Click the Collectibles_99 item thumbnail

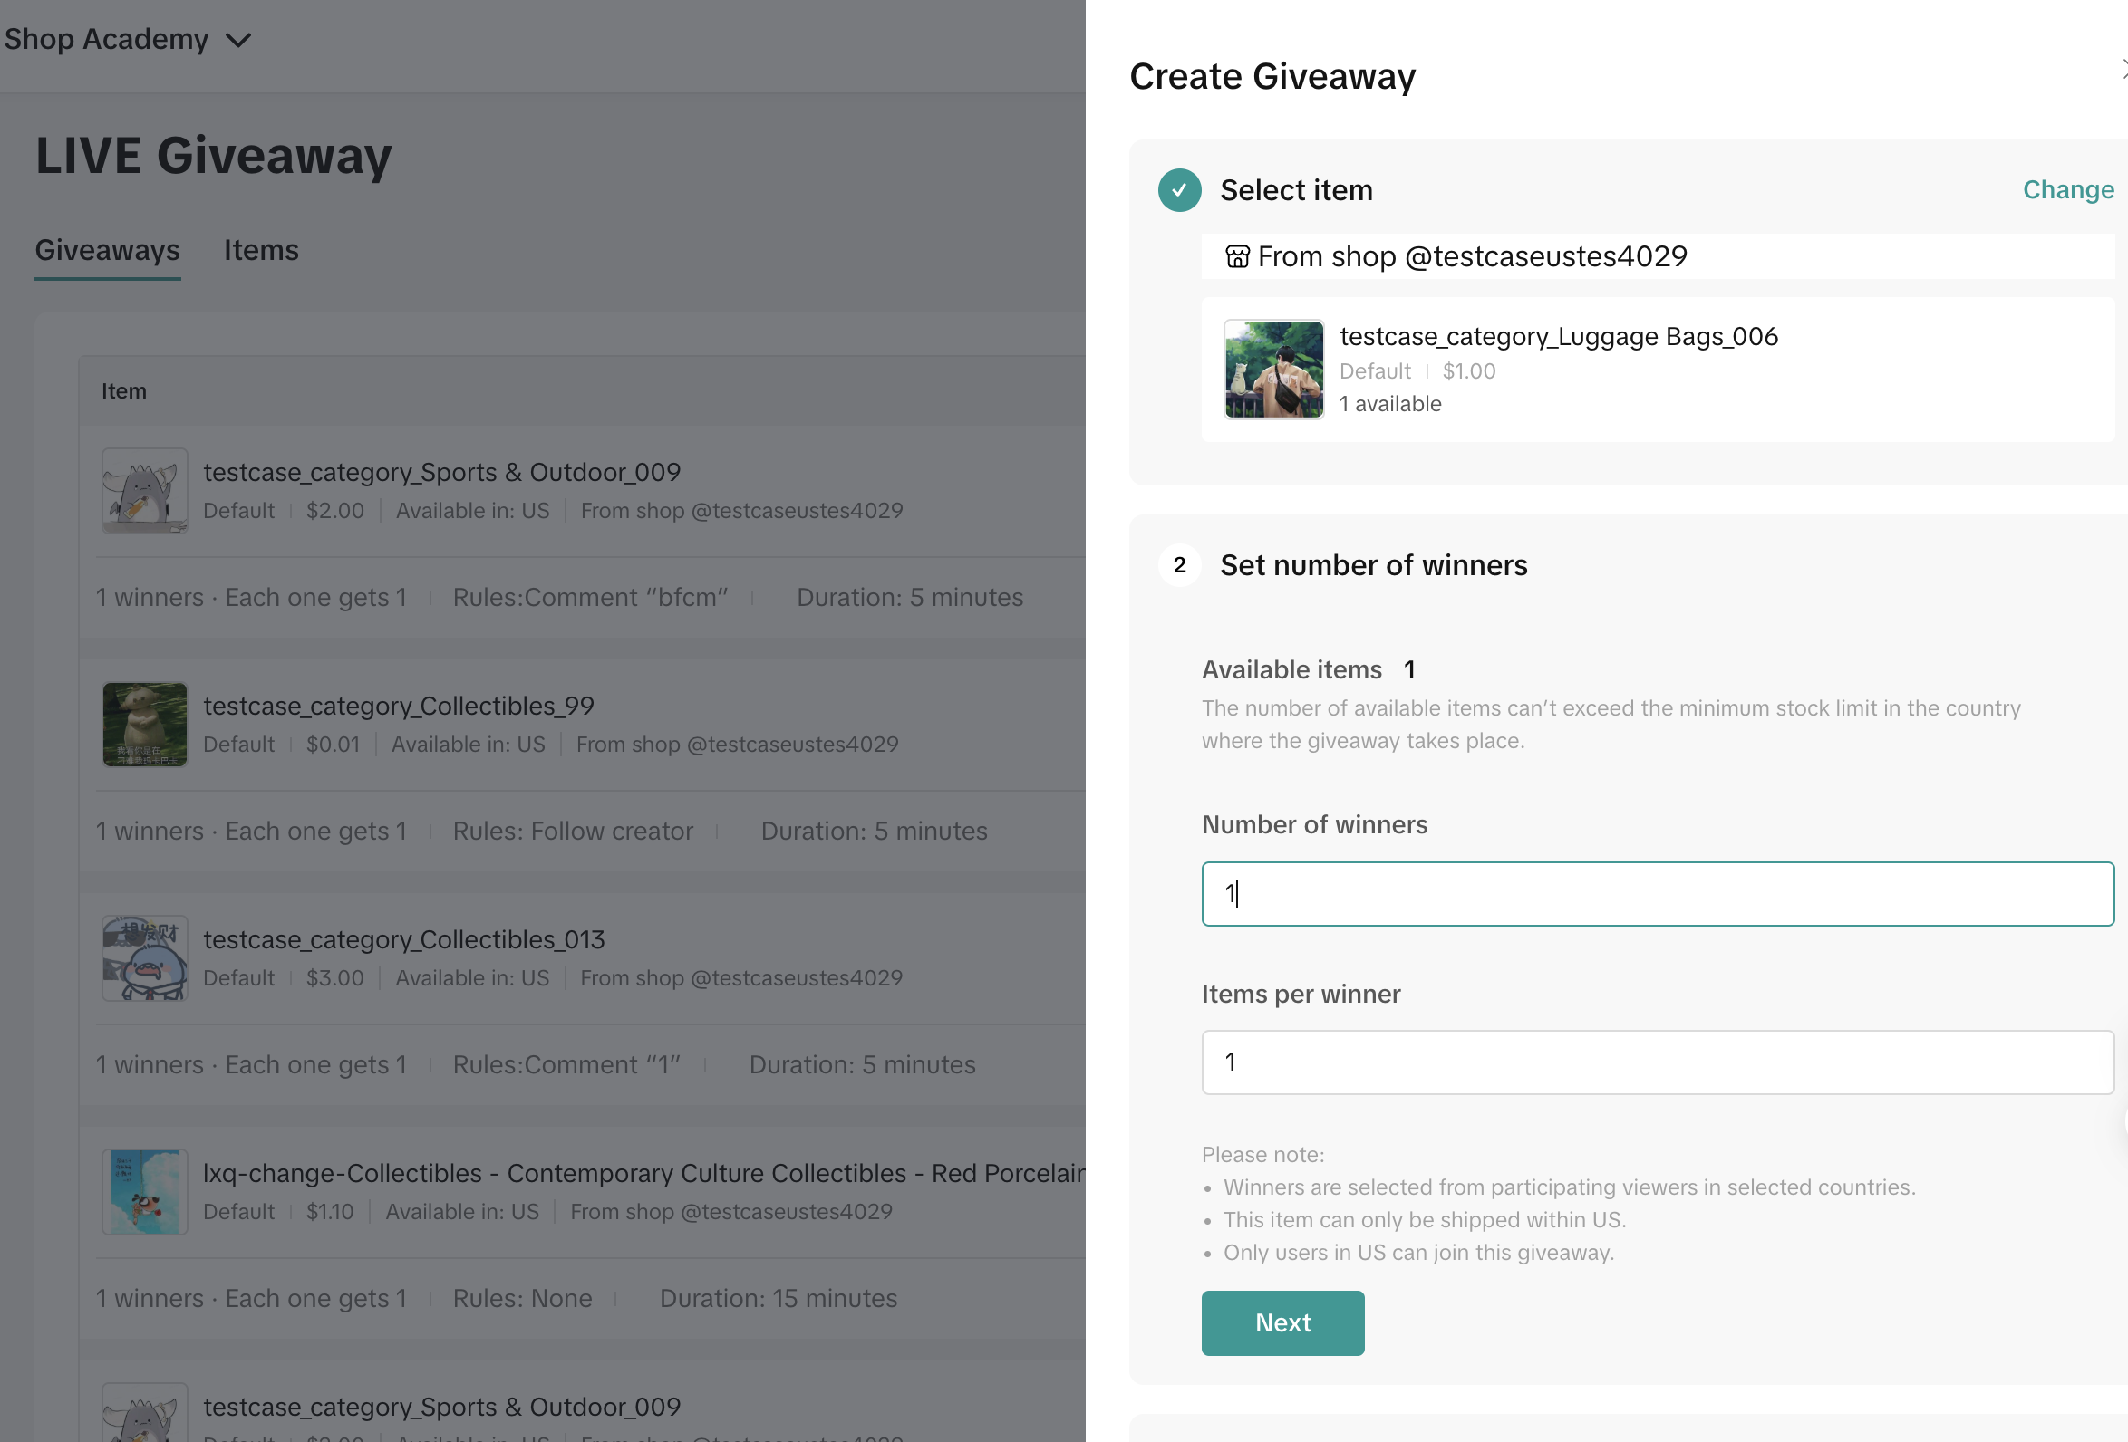coord(145,724)
